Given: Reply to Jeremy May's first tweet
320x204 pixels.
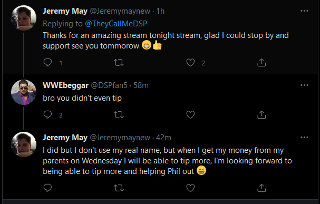Looking at the screenshot, I should coord(47,62).
